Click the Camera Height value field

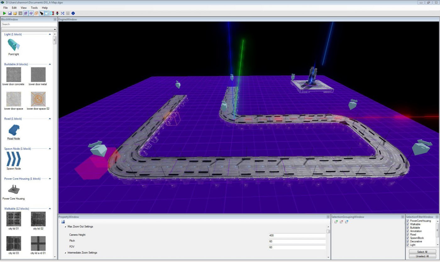297,235
